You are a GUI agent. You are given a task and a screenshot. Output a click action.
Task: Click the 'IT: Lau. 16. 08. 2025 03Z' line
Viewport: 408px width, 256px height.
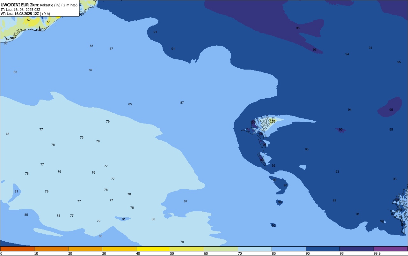coord(20,10)
